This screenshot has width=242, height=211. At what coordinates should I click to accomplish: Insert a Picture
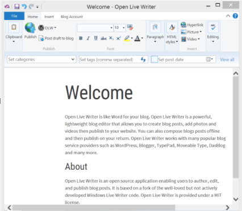coord(191,32)
